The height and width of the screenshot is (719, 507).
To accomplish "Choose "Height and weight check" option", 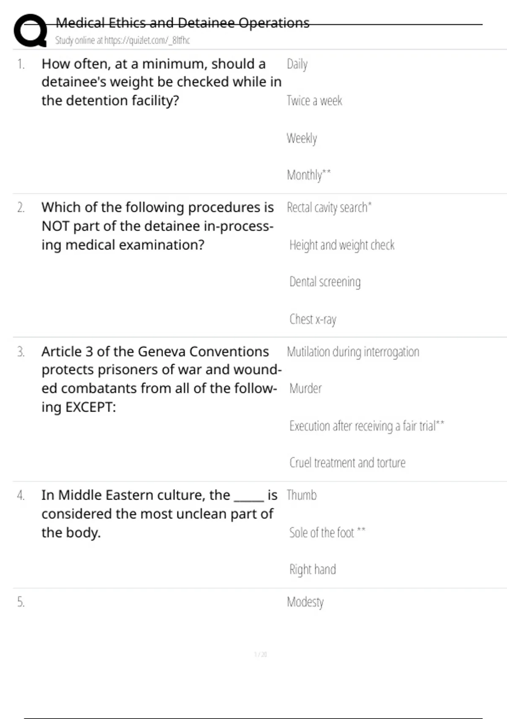I will point(342,245).
